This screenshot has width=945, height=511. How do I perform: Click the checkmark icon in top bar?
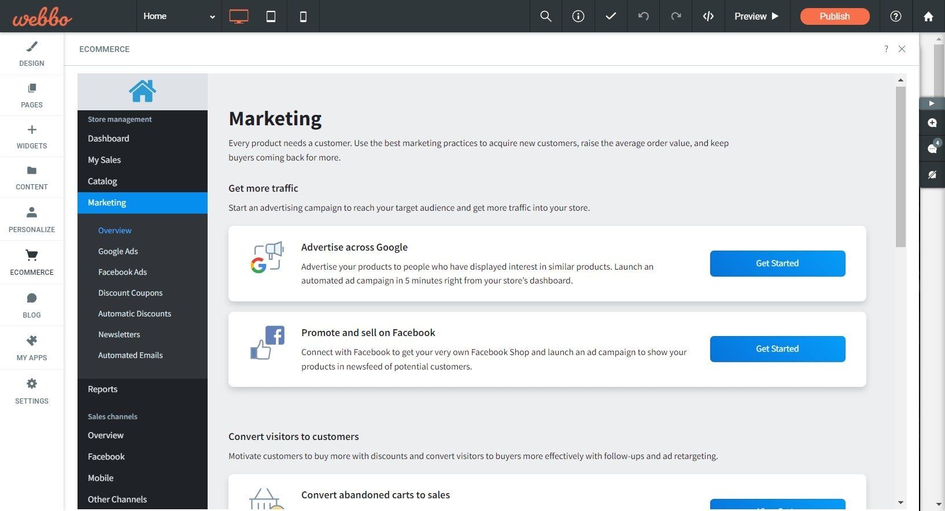tap(611, 16)
